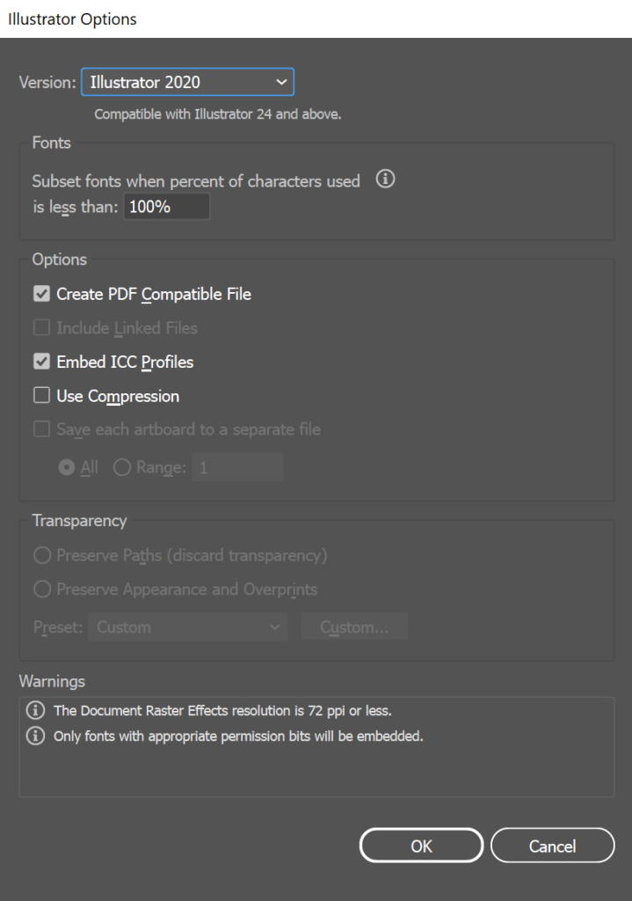Tick Save each artboard to separate file
The width and height of the screenshot is (632, 901).
coord(42,430)
